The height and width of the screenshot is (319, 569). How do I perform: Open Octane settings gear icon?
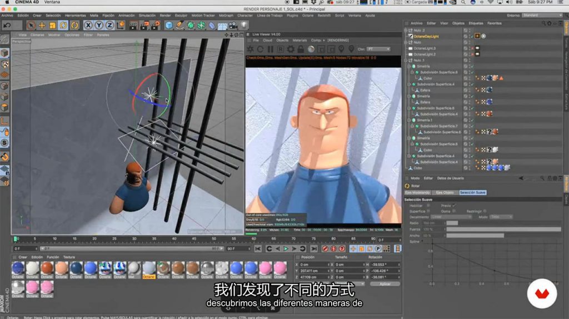[291, 49]
